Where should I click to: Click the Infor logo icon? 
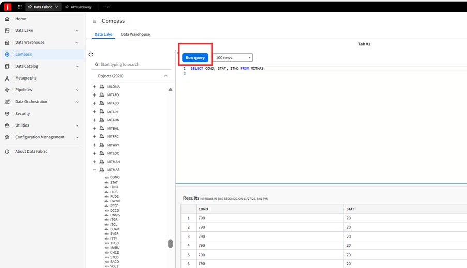(7, 7)
